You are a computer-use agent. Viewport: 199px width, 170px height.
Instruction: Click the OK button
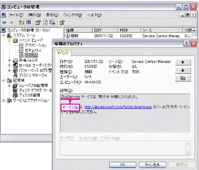pyautogui.click(x=123, y=165)
